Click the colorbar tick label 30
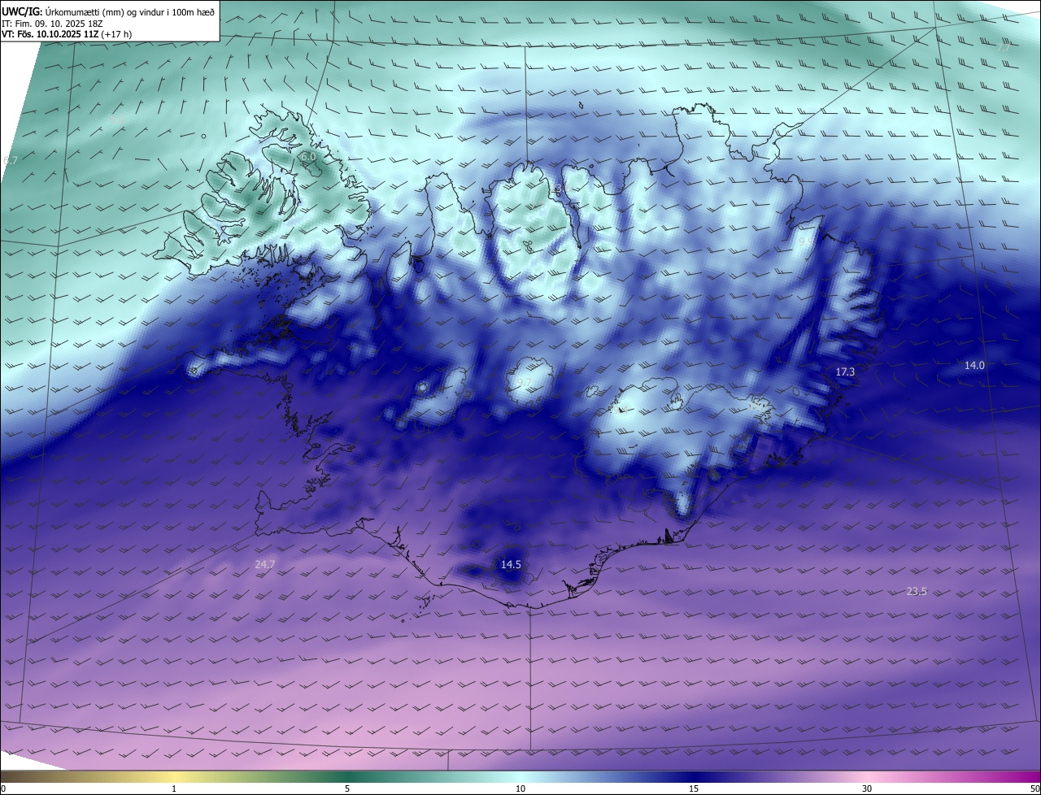The height and width of the screenshot is (795, 1041). click(867, 788)
